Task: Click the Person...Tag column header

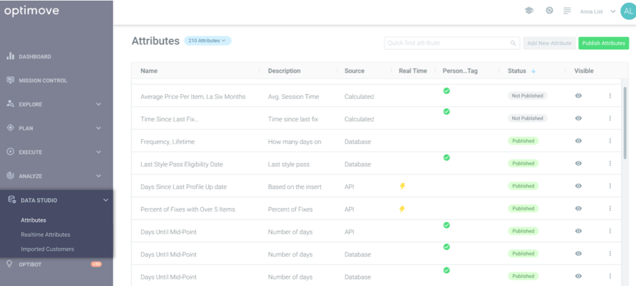Action: click(460, 71)
